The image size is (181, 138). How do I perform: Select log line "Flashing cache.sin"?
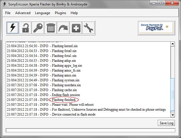click(x=42, y=90)
